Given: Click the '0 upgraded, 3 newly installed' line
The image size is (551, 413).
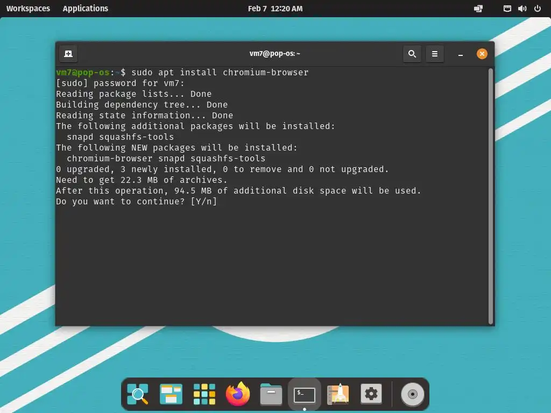Looking at the screenshot, I should coord(222,169).
